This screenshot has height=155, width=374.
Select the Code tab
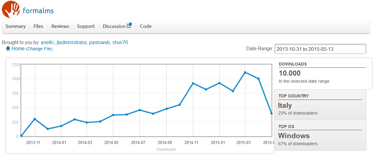coord(146,26)
